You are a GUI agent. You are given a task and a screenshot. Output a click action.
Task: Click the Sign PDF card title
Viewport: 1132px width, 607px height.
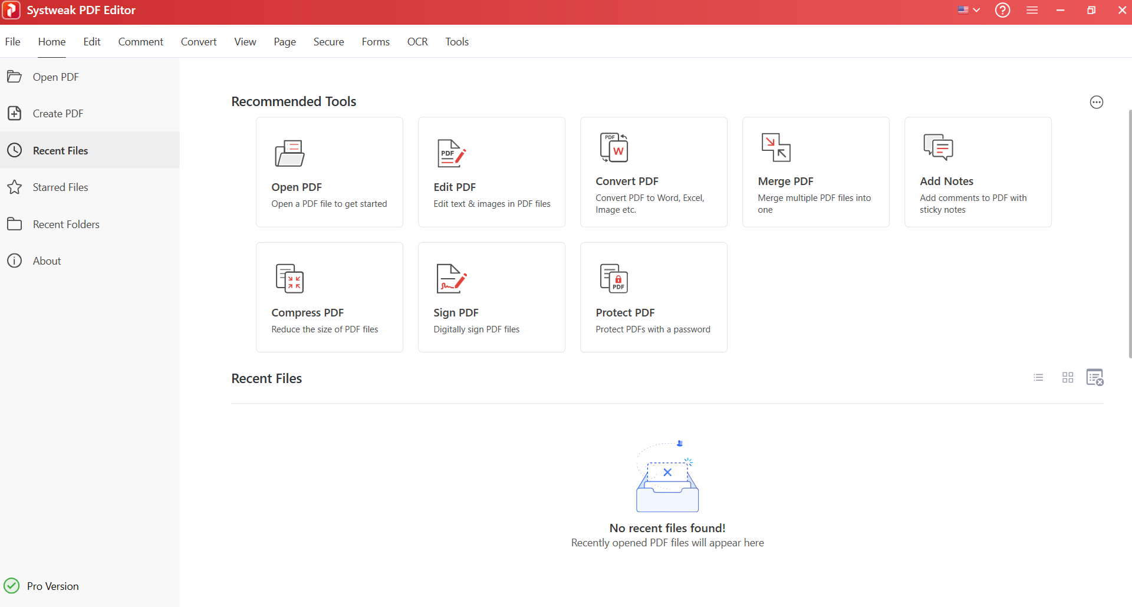[456, 313]
